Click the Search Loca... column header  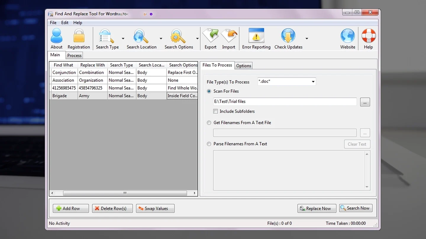[x=151, y=65]
